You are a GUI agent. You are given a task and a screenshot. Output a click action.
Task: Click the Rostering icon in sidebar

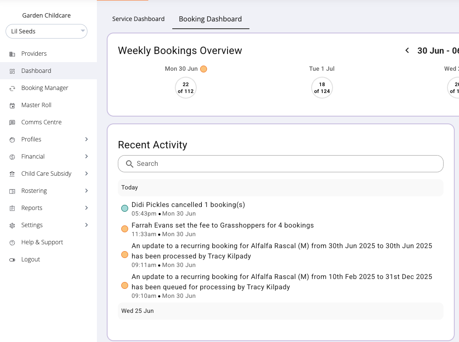click(x=12, y=191)
